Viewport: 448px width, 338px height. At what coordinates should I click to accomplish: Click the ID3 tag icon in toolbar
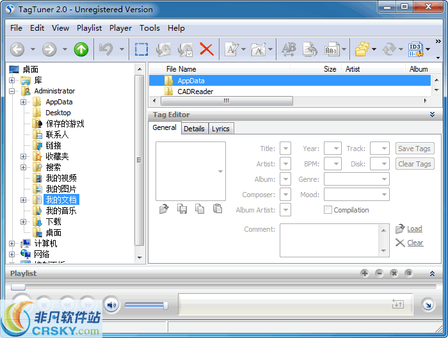tap(416, 49)
